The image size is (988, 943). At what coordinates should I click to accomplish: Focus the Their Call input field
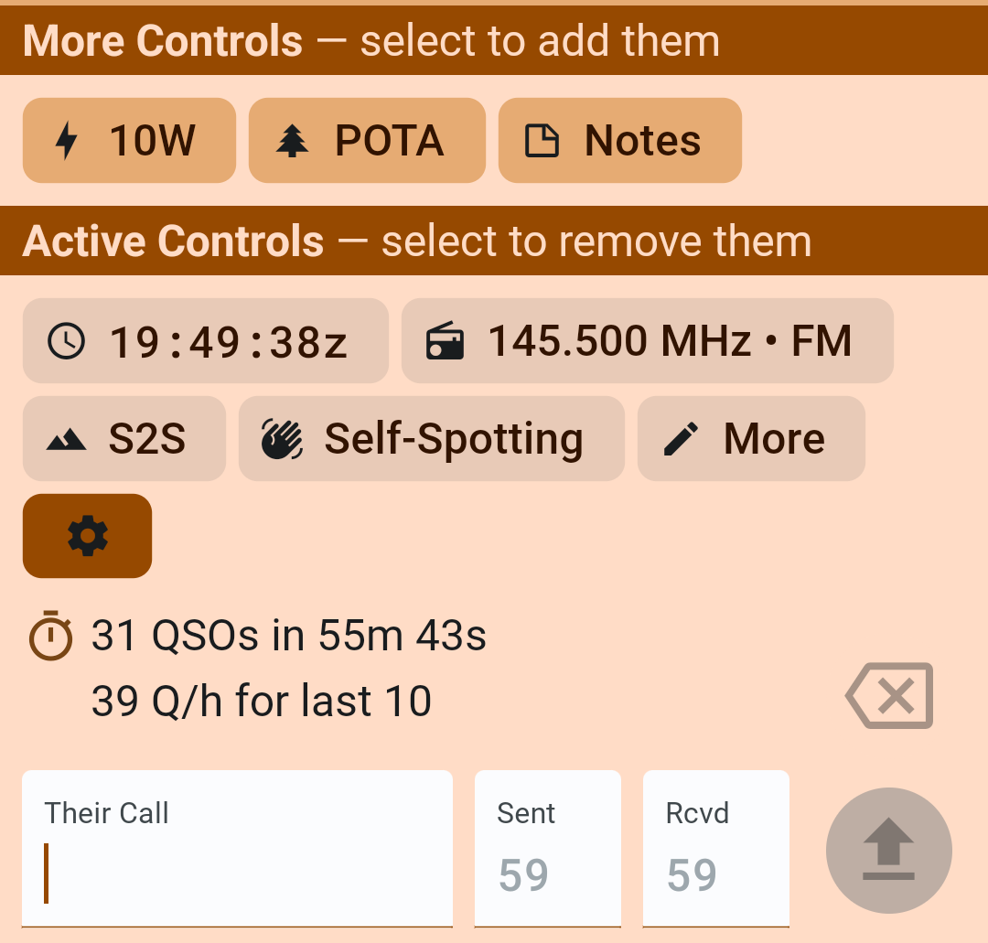237,849
